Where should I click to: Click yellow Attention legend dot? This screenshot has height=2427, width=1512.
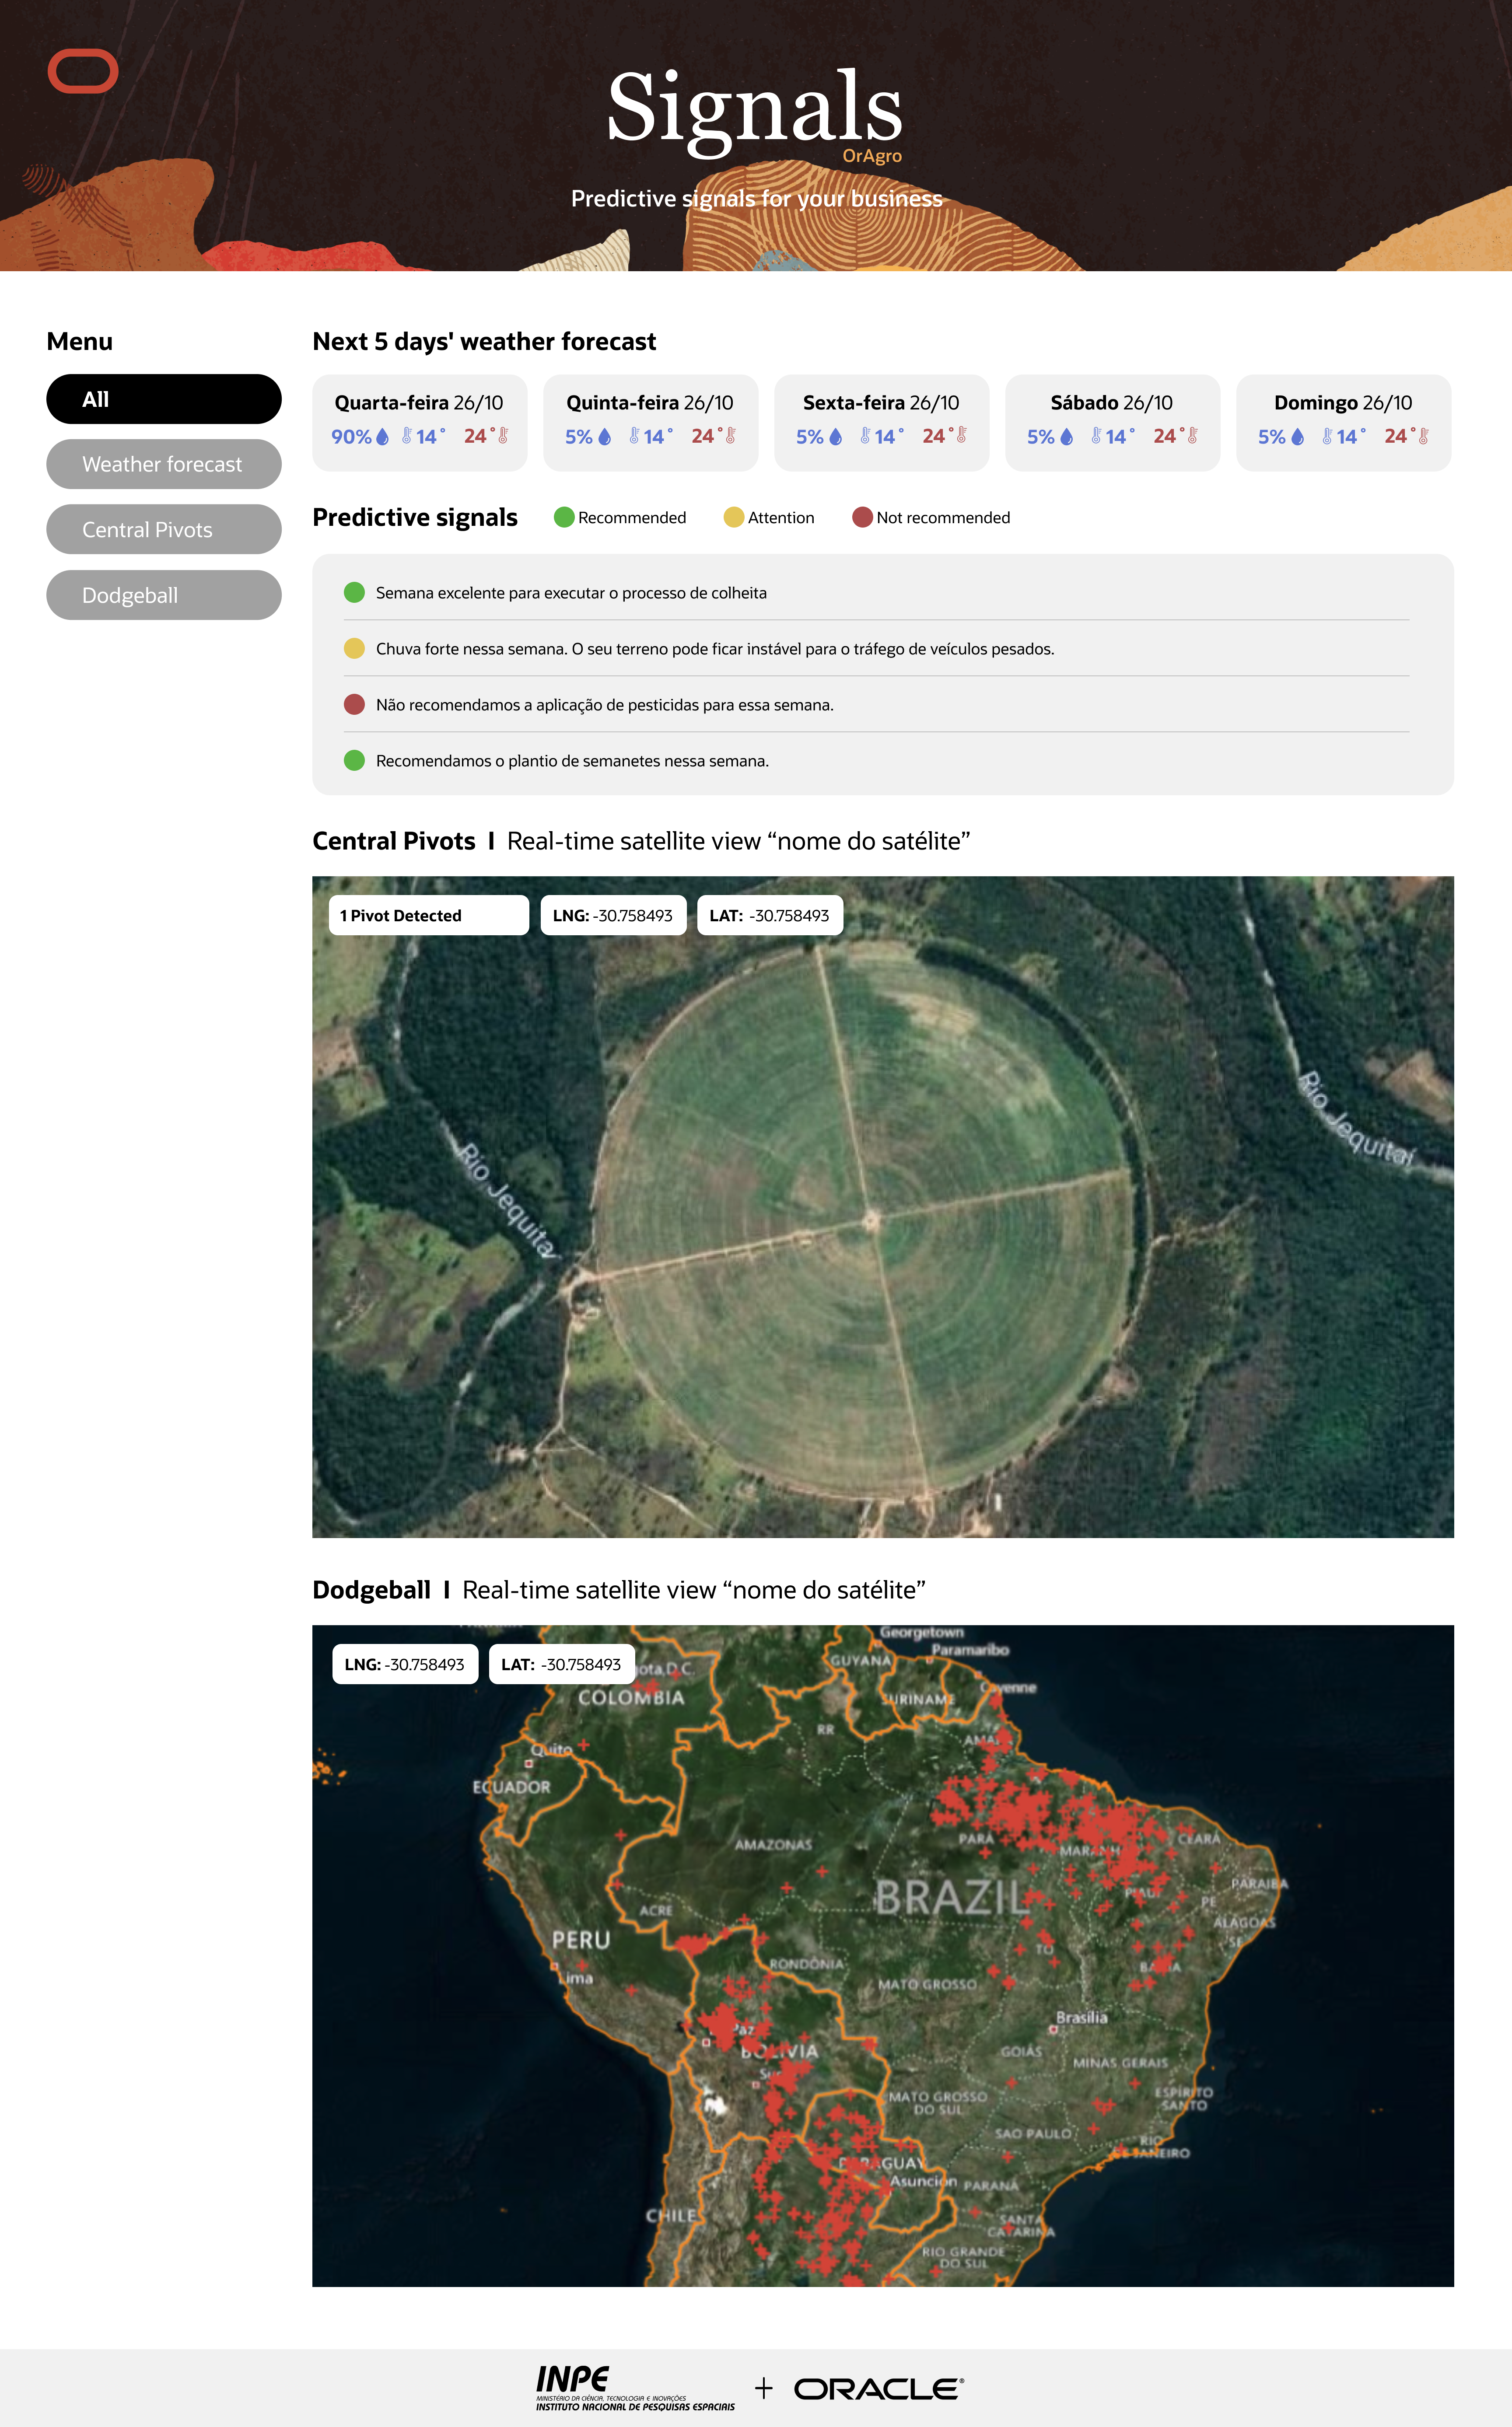pyautogui.click(x=734, y=517)
